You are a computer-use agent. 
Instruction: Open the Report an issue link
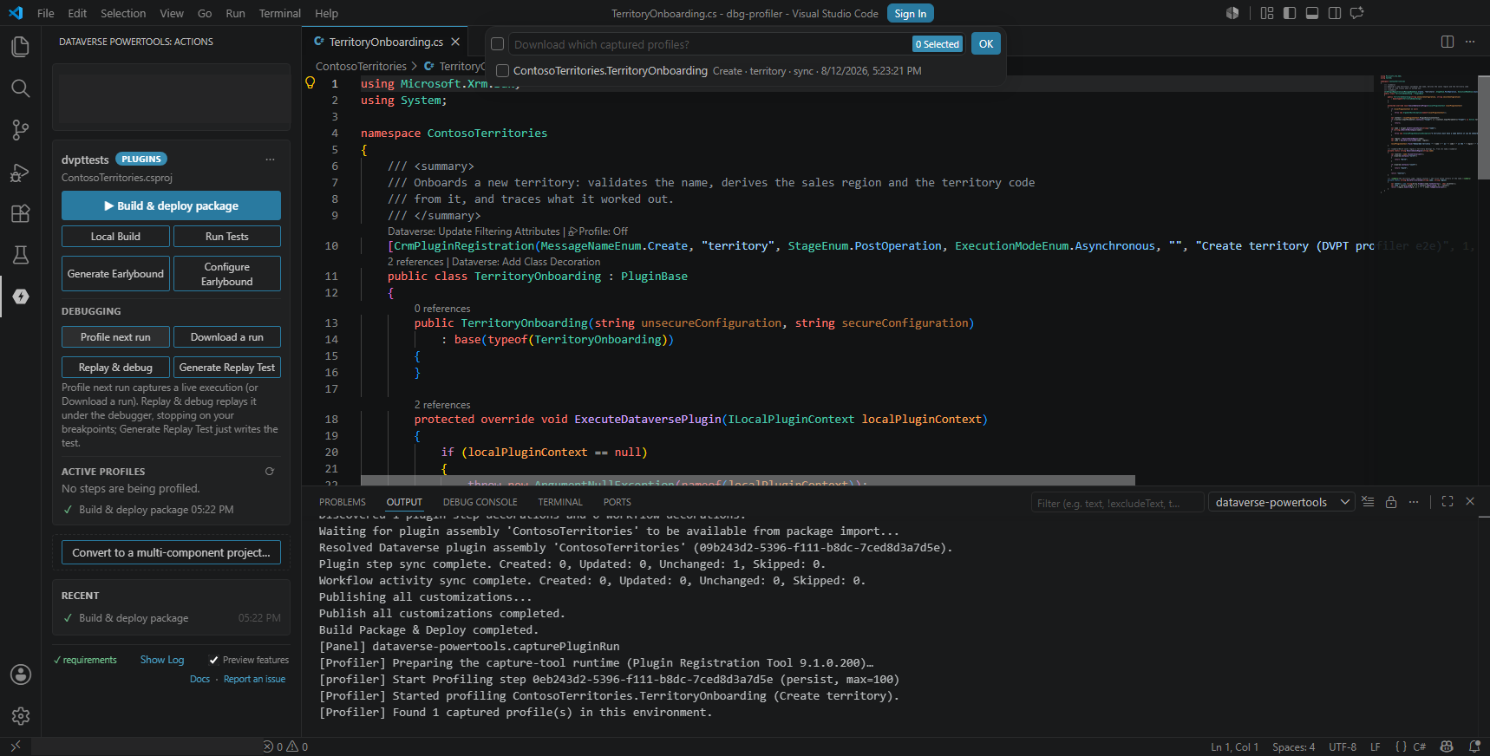point(254,679)
